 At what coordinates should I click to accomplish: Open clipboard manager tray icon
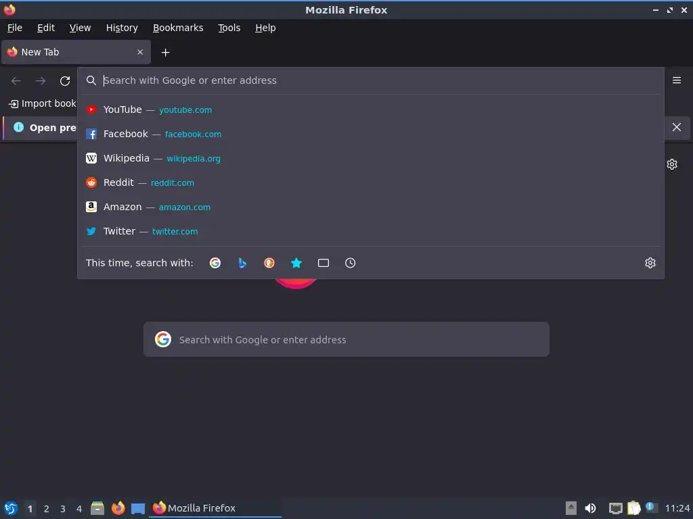[x=633, y=508]
